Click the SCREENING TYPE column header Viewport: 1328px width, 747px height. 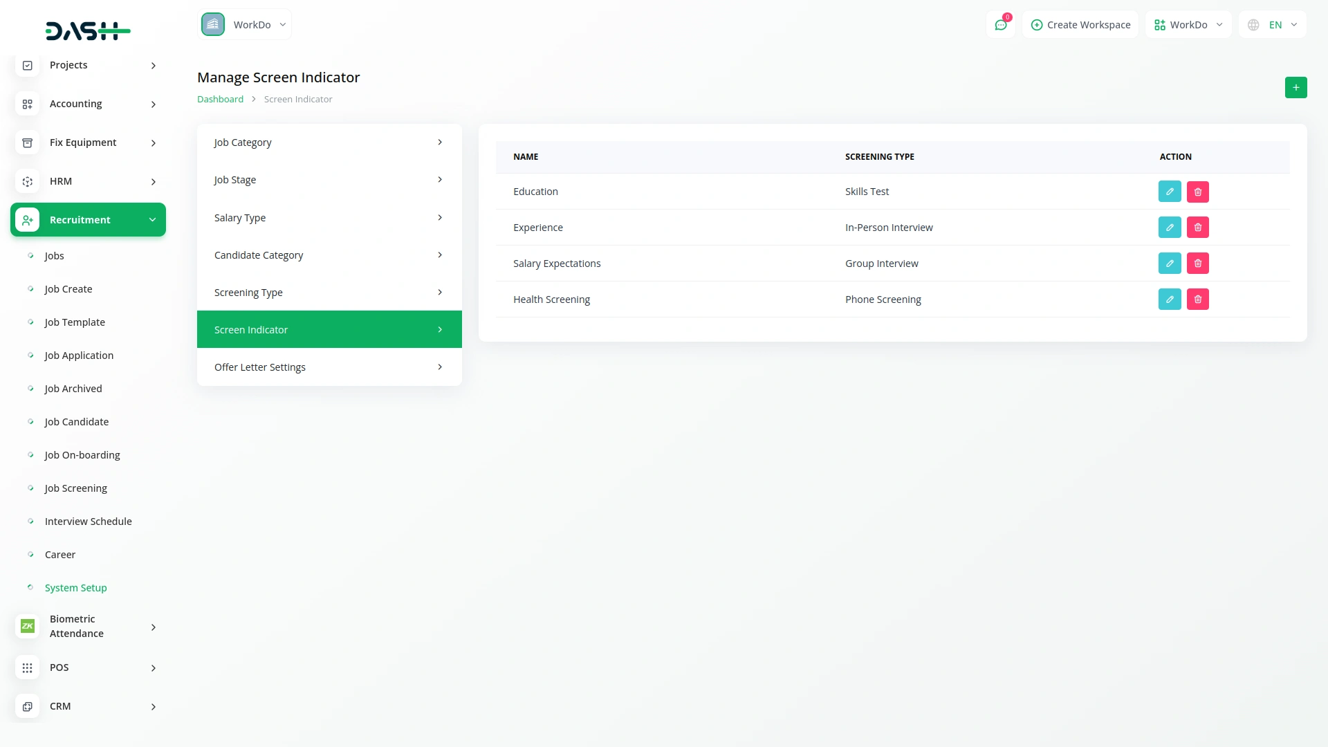click(880, 157)
